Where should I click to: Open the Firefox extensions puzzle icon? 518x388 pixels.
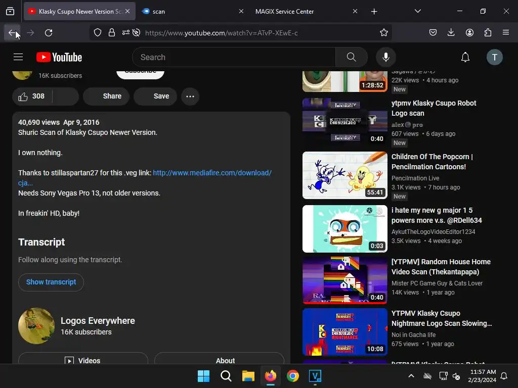[488, 33]
